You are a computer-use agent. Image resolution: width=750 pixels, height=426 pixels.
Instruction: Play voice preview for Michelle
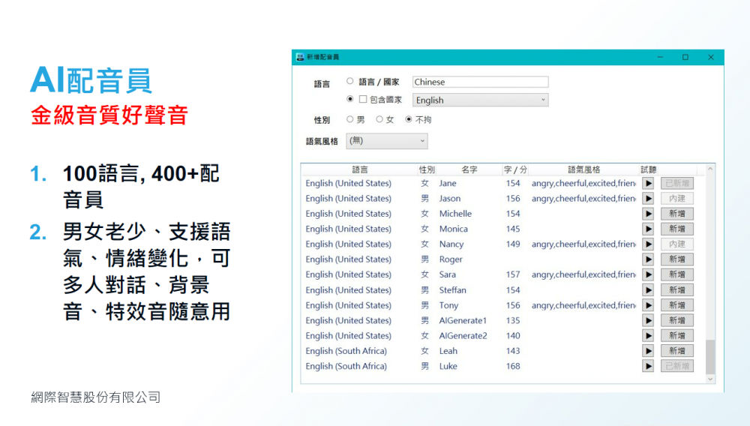(648, 214)
